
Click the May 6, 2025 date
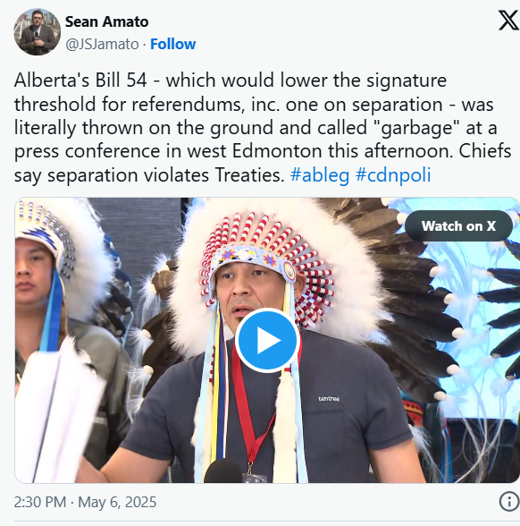117,502
